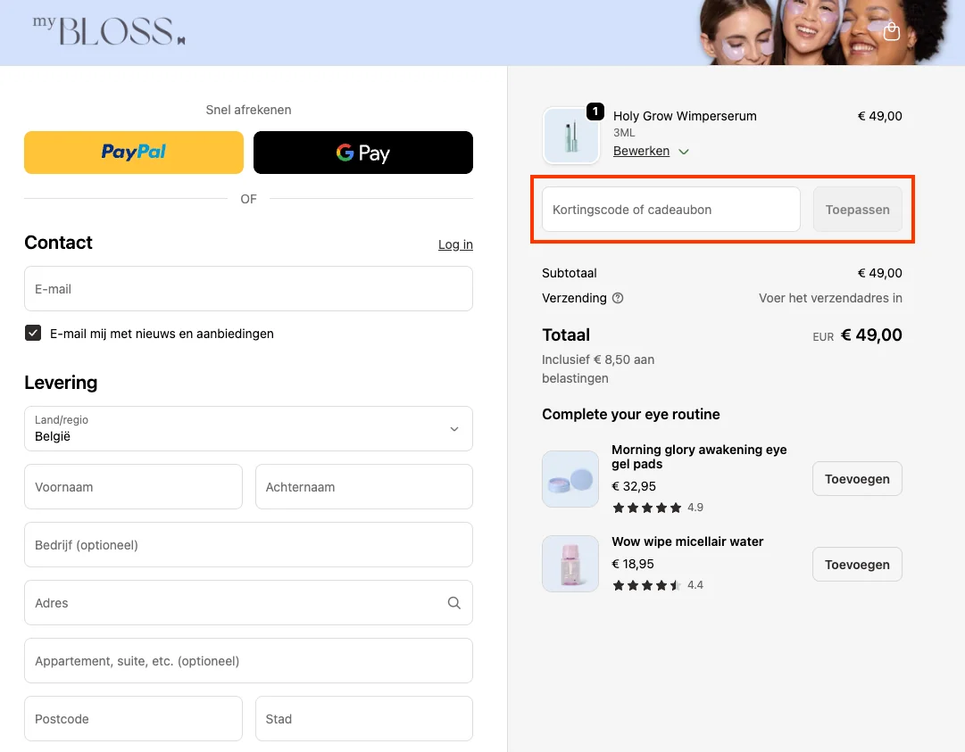Click the address search magnifier icon
The width and height of the screenshot is (965, 752).
[454, 603]
